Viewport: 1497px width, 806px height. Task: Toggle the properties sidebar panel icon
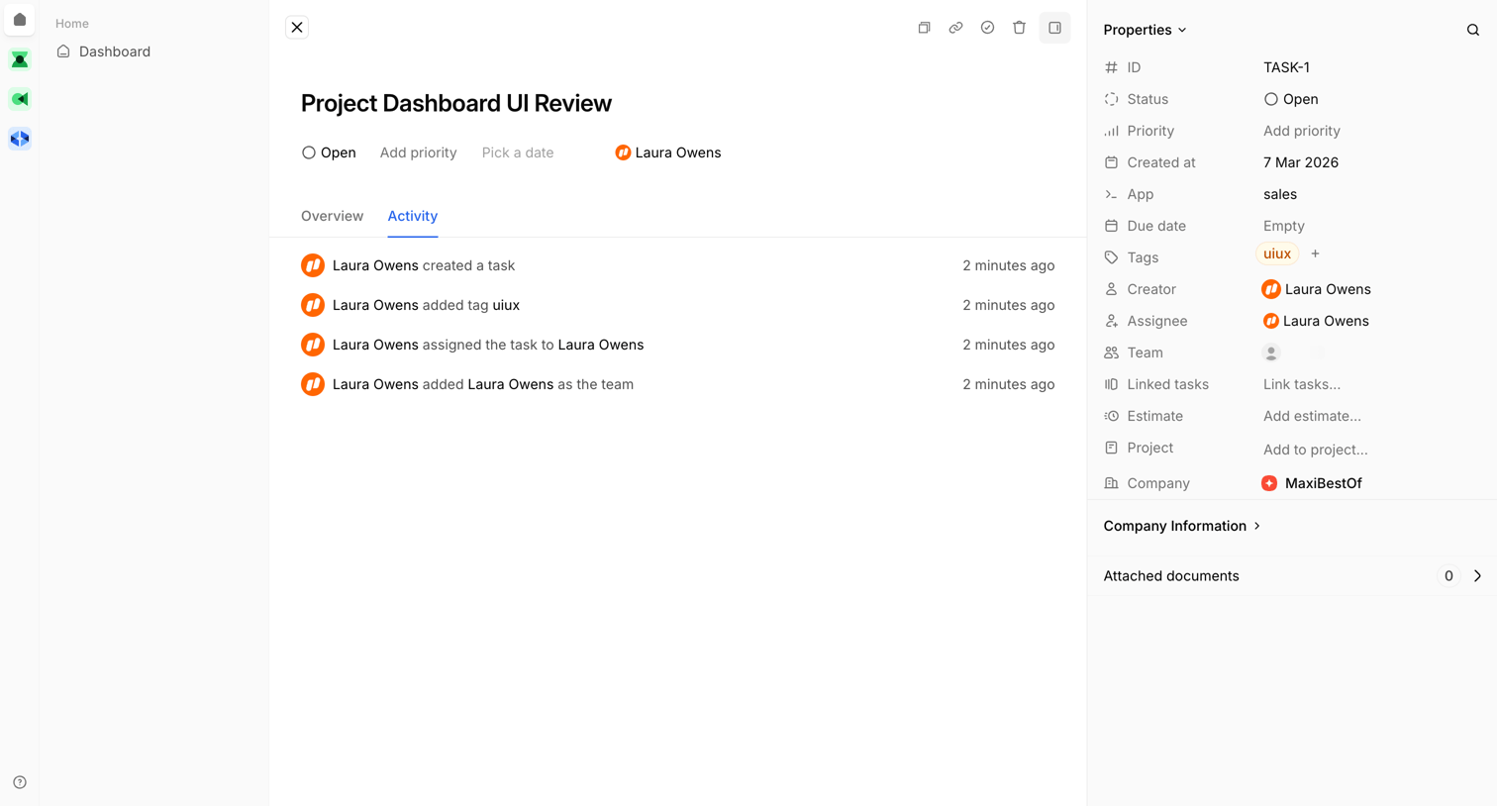1054,28
